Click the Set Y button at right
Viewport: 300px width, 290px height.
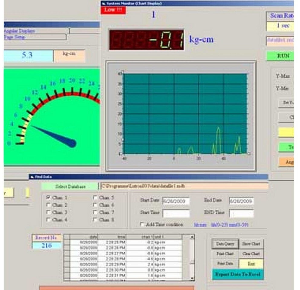click(x=286, y=103)
